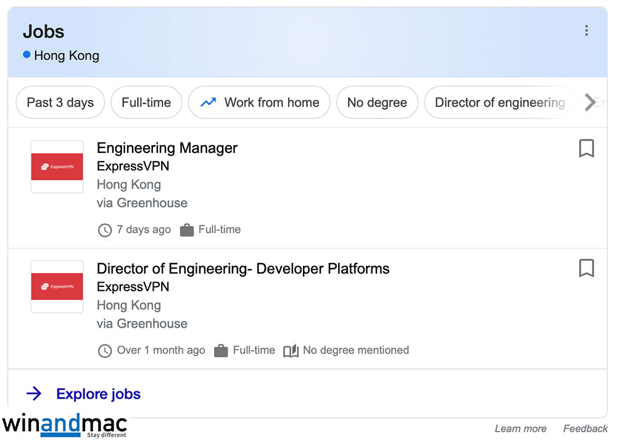The width and height of the screenshot is (617, 445).
Task: Click the ExpressVPN logo for Director of Engineering
Action: [x=57, y=286]
